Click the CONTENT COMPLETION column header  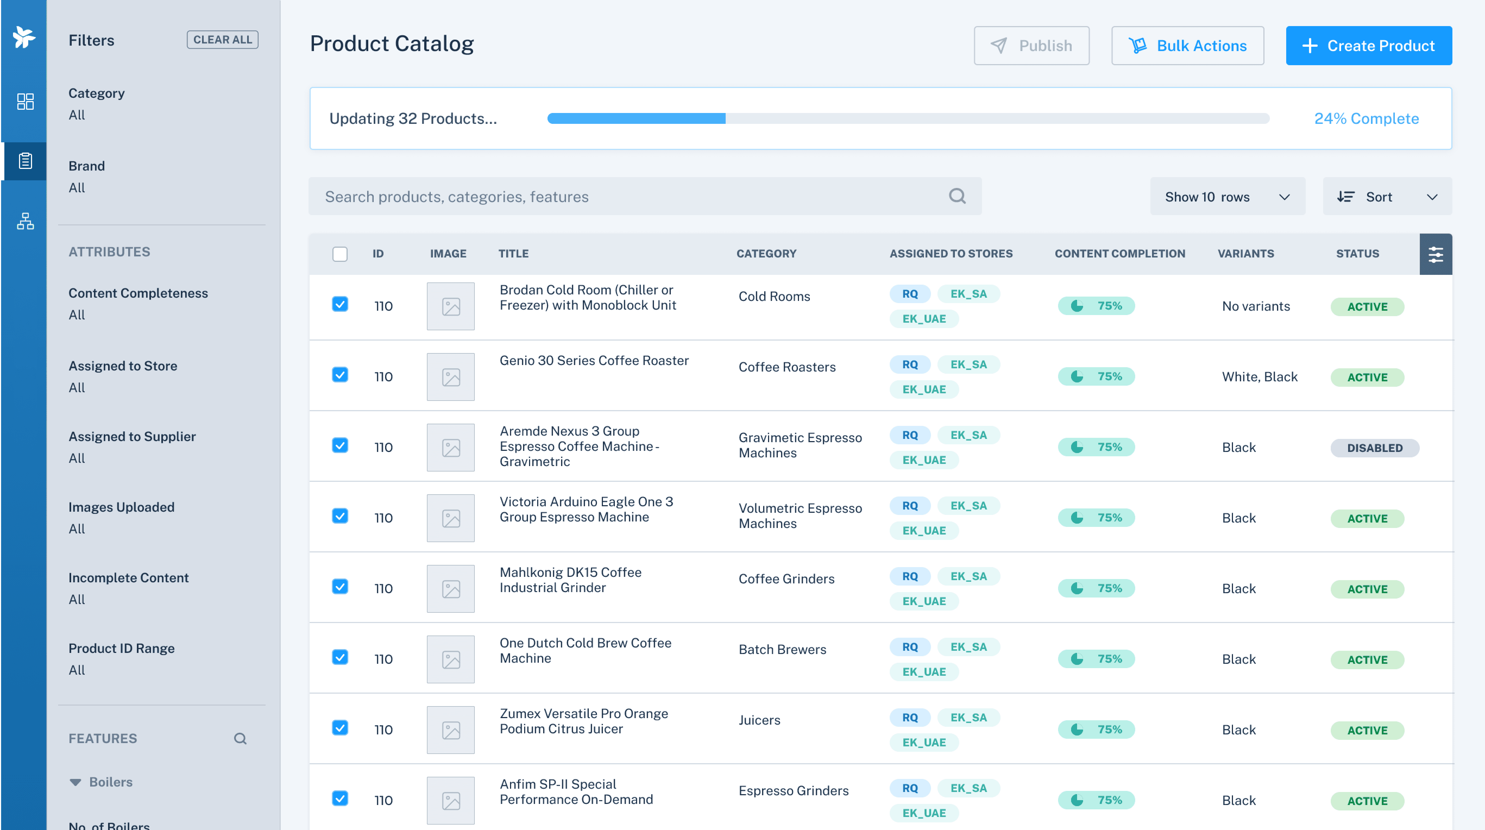tap(1119, 254)
